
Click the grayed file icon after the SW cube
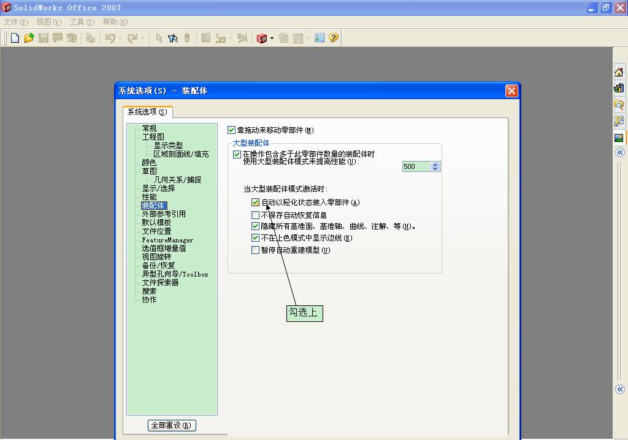click(283, 38)
